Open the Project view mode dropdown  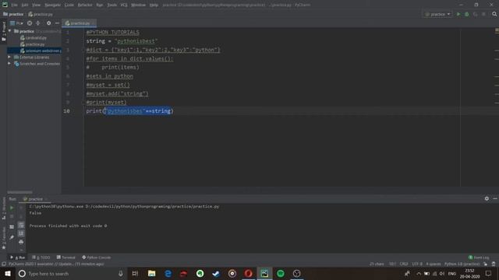click(x=16, y=23)
